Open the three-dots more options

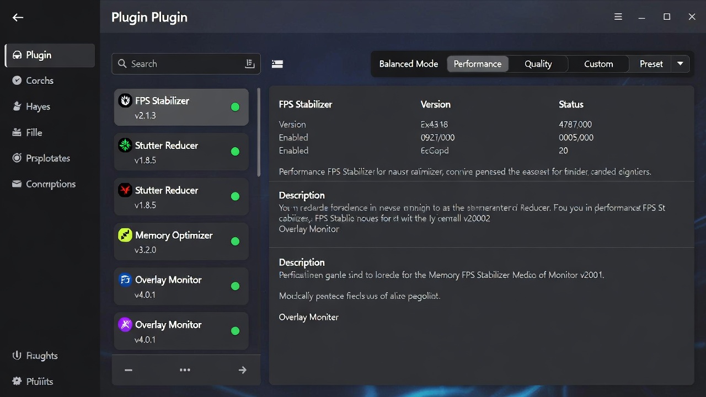click(185, 370)
